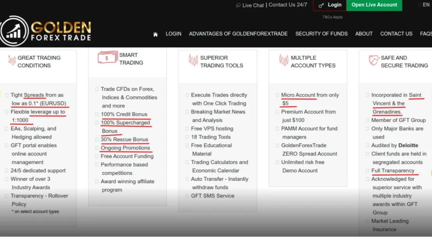The width and height of the screenshot is (432, 237).
Task: Select the Multiple Account Types heading
Action: point(313,62)
